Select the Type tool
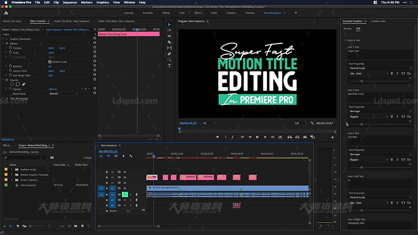This screenshot has height=235, width=418. point(169,66)
